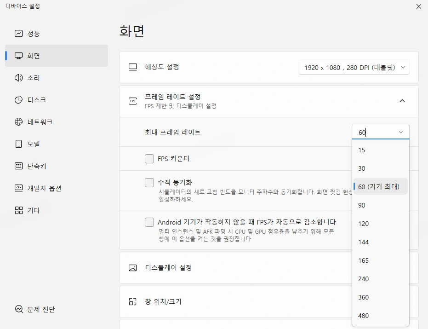Click the 해상도 설정 label

[162, 67]
